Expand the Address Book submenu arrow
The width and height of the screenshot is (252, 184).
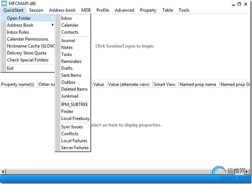(x=53, y=25)
